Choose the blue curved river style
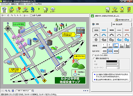The image size is (133, 96). click(104, 35)
